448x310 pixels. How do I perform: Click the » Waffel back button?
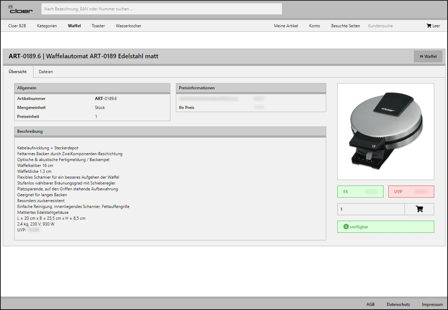pos(428,57)
